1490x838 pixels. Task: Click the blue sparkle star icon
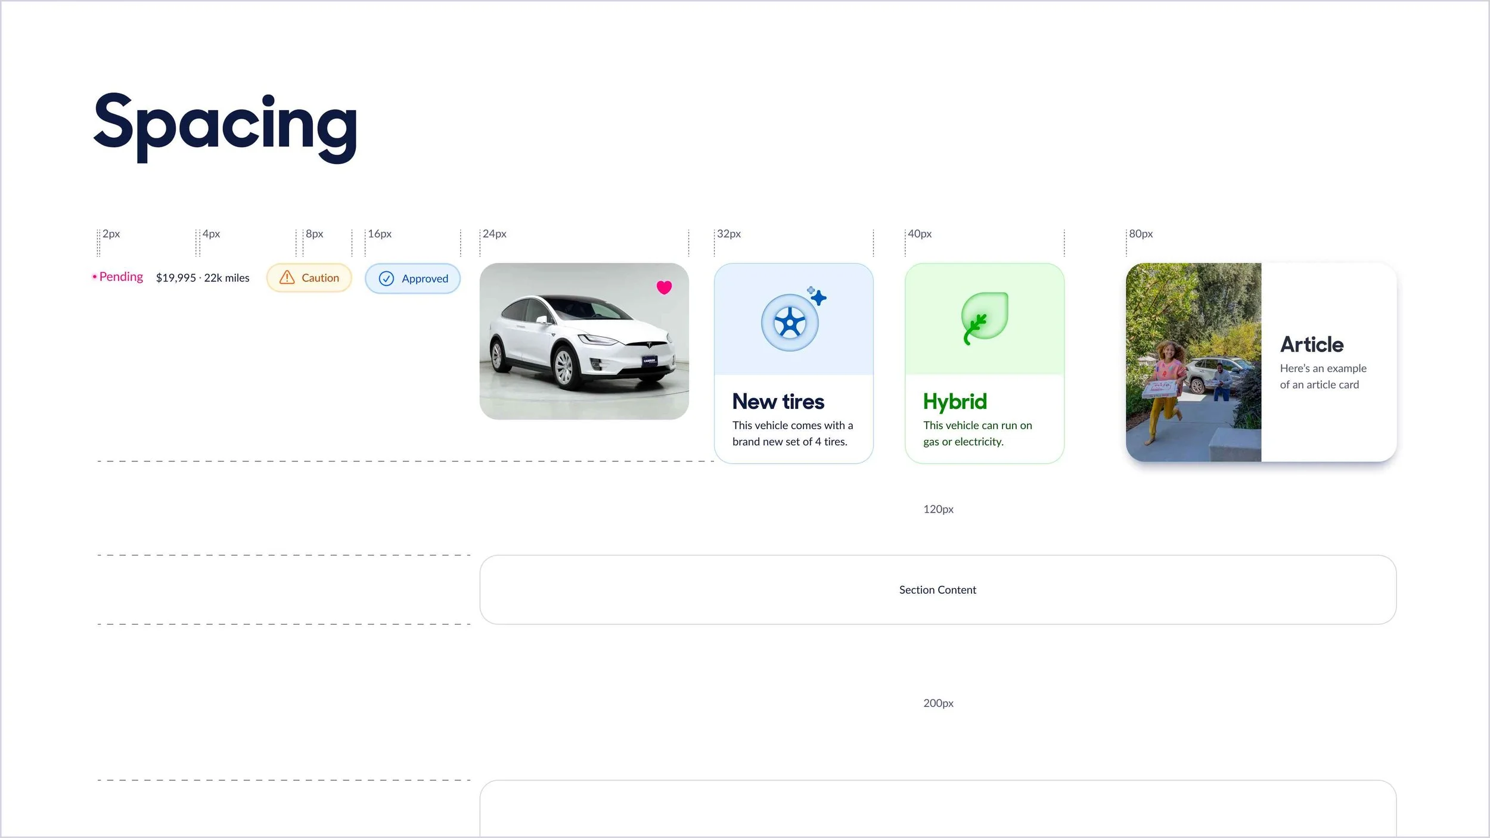click(818, 297)
